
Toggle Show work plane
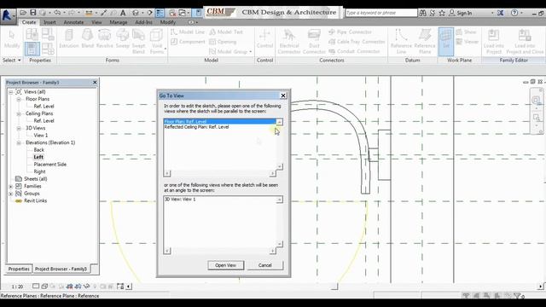[x=466, y=32]
